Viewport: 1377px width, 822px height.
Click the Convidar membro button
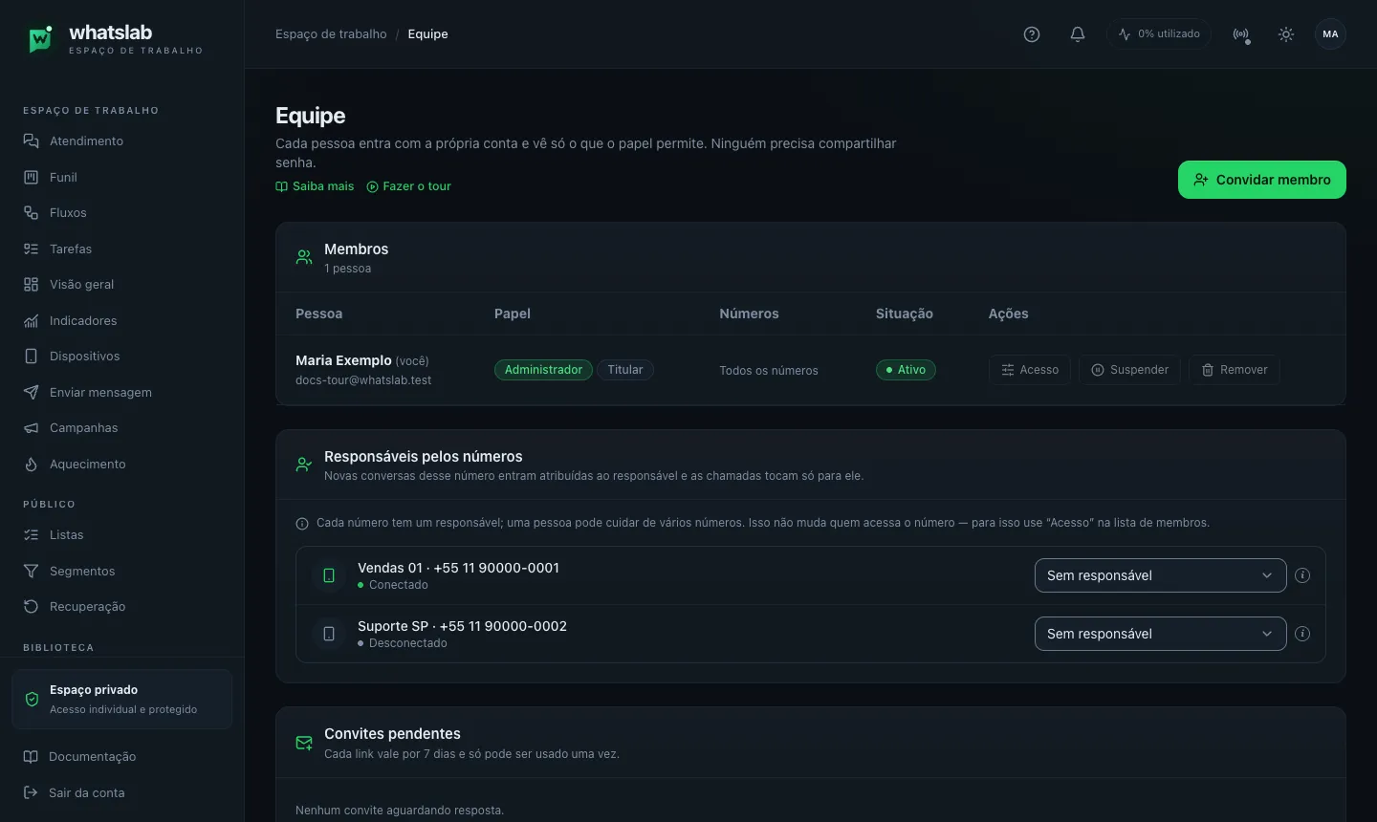click(x=1261, y=180)
